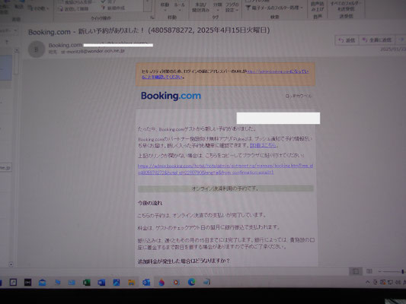Viewport: 406px width, 304px height.
Task: Select the 返信して削除 quick step
Action: 74,9
